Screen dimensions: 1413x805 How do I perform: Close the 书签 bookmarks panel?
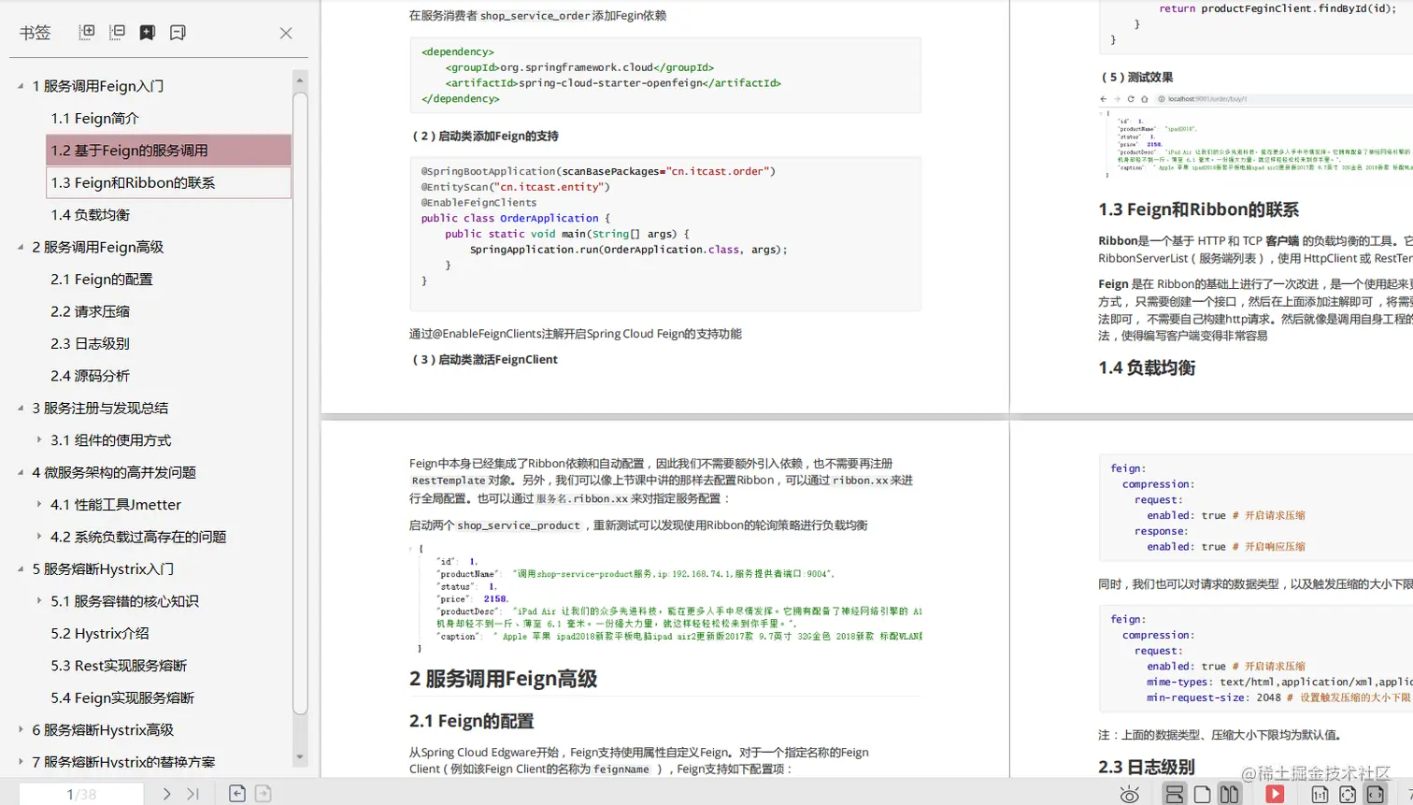(x=286, y=33)
